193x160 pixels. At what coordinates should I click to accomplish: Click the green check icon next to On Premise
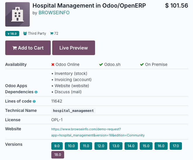point(142,64)
